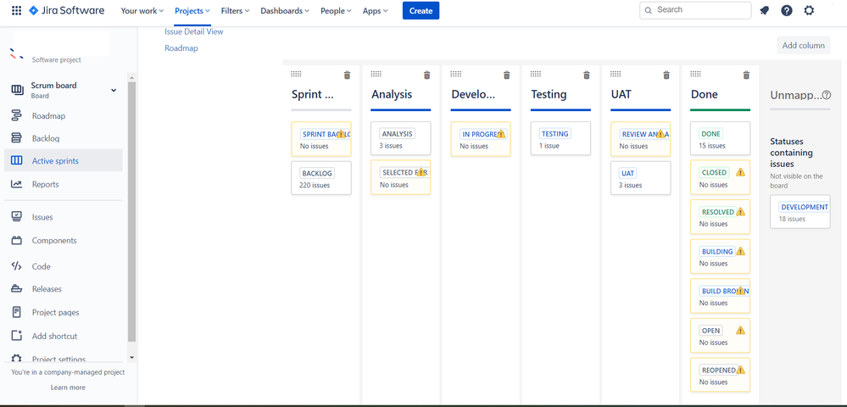Select the REVIEW status card in UAT
Viewport: 847px width, 407px height.
641,139
